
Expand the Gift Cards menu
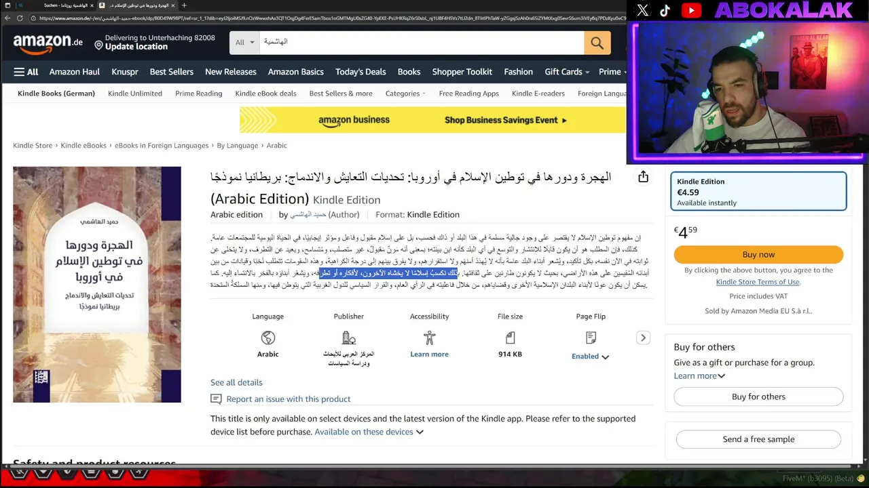(567, 72)
